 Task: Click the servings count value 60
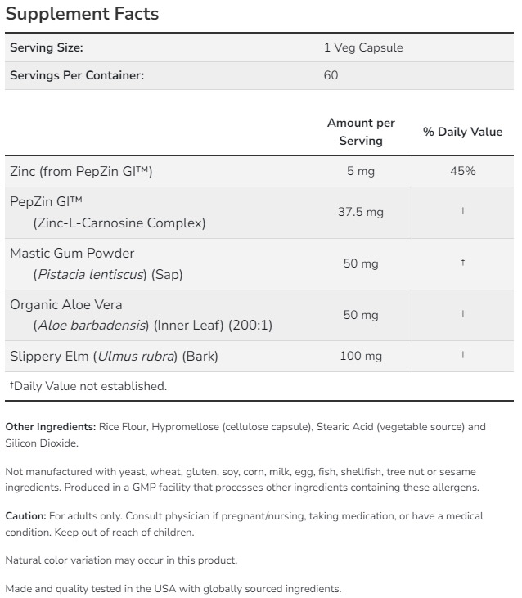click(331, 75)
